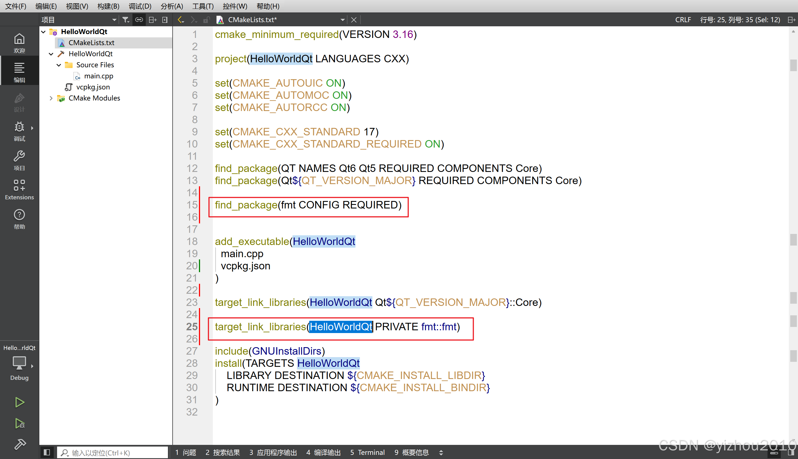This screenshot has width=798, height=459.
Task: Go back in editor navigation history
Action: coord(181,20)
